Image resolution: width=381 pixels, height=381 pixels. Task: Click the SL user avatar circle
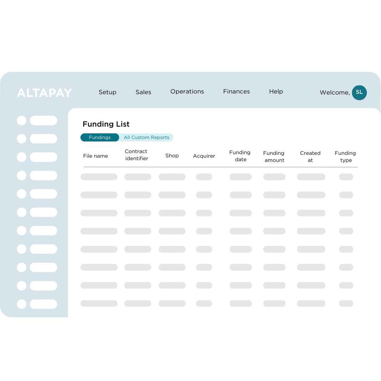(359, 92)
